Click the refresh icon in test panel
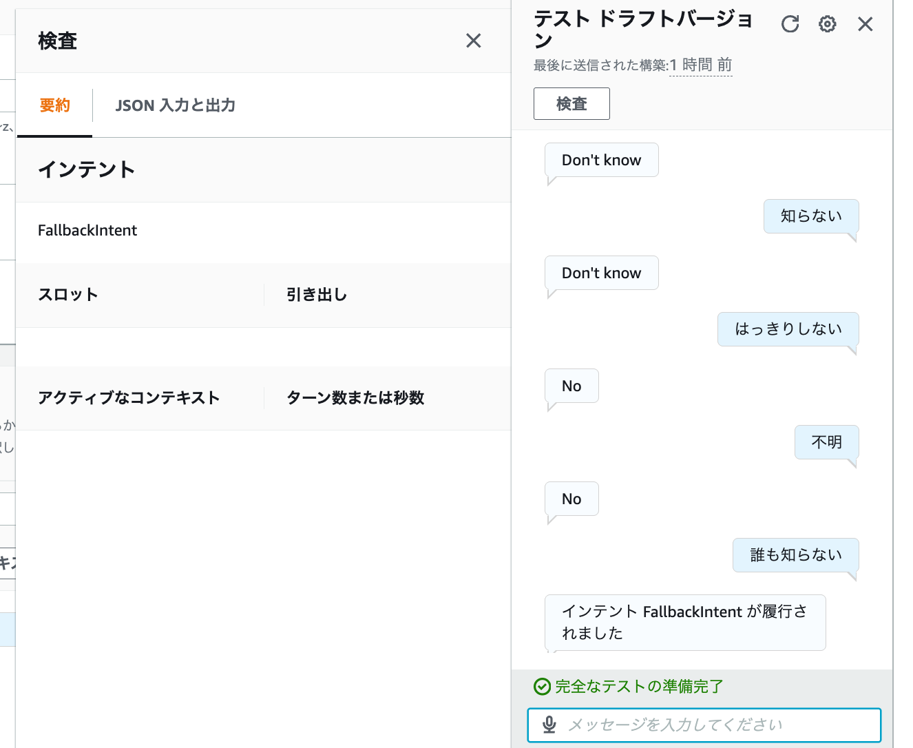This screenshot has width=913, height=748. point(790,24)
